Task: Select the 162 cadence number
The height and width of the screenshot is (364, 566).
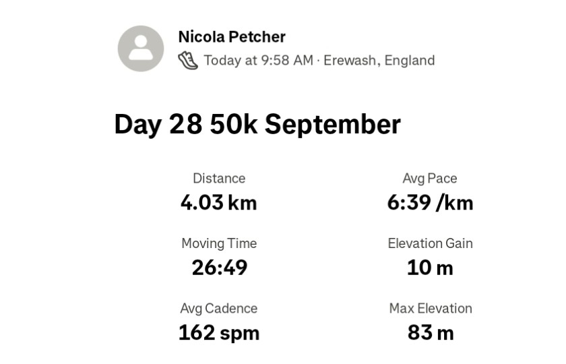Action: [x=197, y=332]
